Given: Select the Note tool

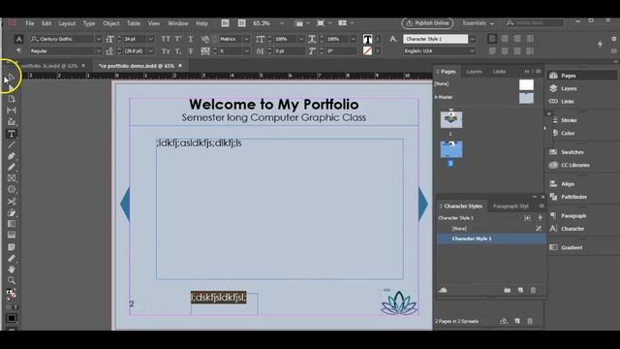Looking at the screenshot, I should coord(12,247).
